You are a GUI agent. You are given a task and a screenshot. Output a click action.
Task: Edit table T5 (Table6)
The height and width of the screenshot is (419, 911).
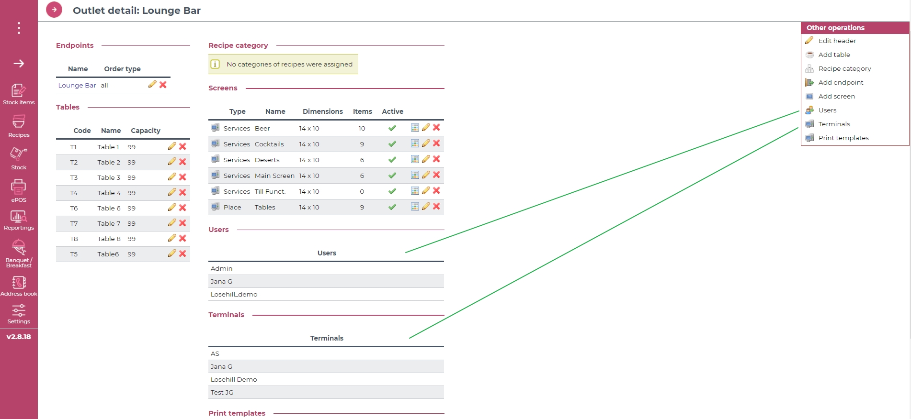click(x=172, y=254)
